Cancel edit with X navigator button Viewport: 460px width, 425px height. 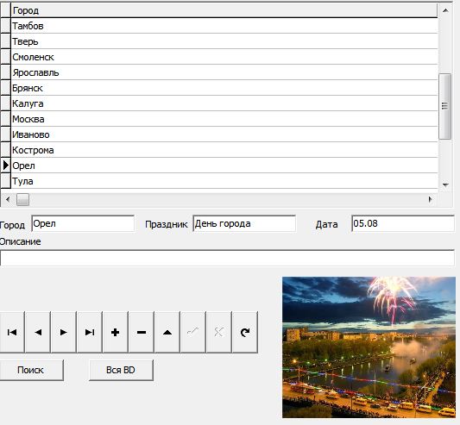click(x=219, y=332)
